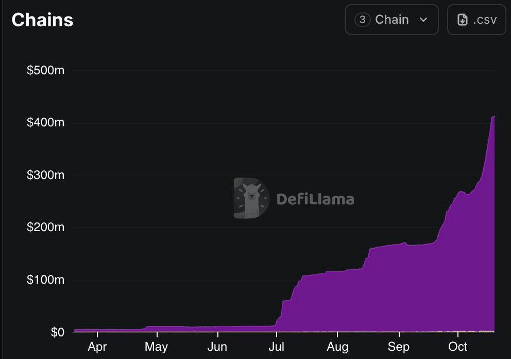
Task: Click the download icon on the .csv button
Action: coord(463,20)
